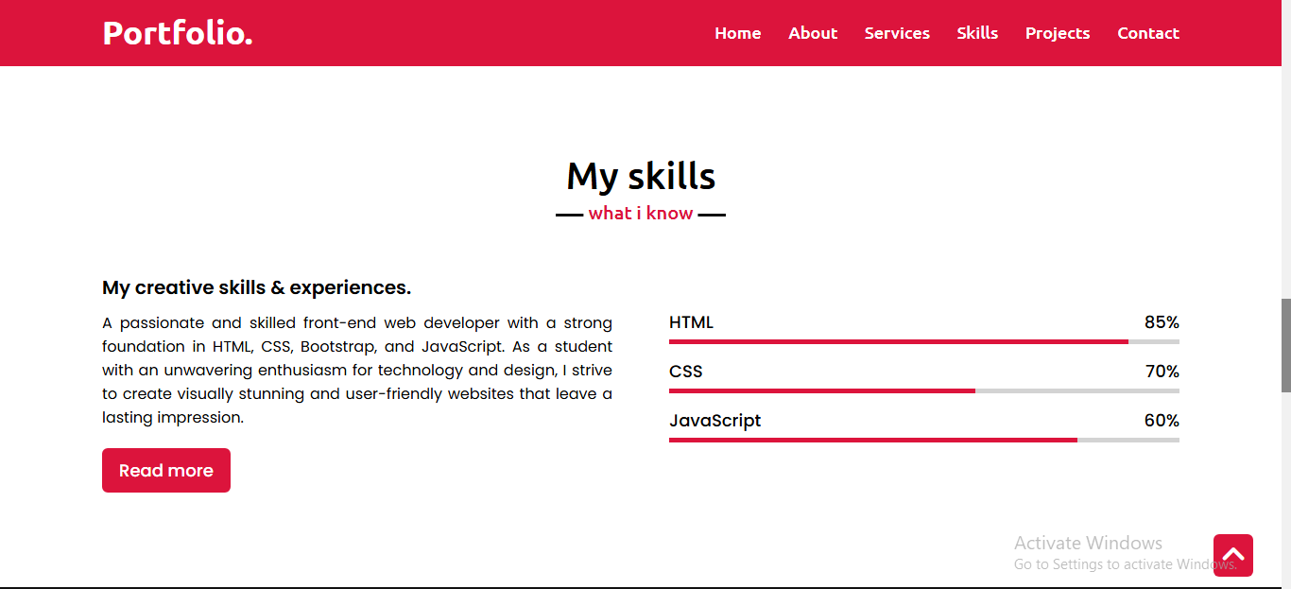This screenshot has height=589, width=1291.
Task: Open the Projects nav link
Action: tap(1058, 33)
